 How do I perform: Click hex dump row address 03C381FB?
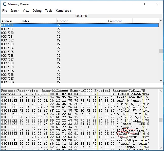tap(9, 124)
